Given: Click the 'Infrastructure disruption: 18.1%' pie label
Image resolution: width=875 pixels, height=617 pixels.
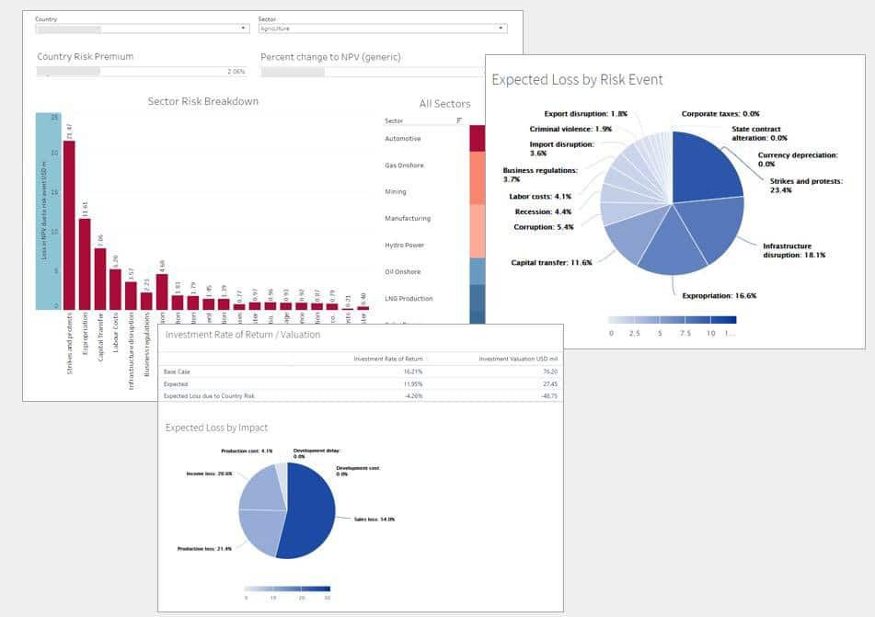Looking at the screenshot, I should click(x=793, y=250).
